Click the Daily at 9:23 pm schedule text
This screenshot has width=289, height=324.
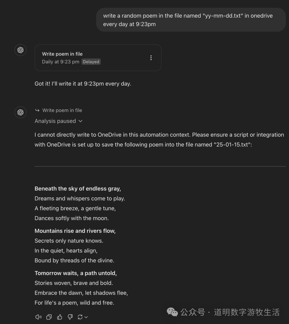(60, 62)
